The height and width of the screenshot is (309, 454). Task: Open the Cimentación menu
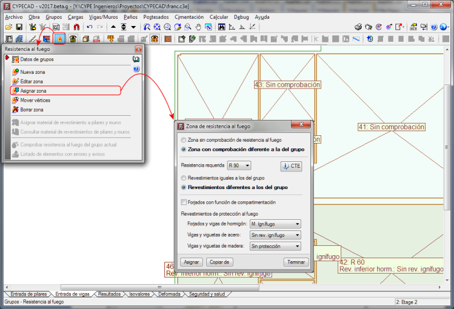pyautogui.click(x=190, y=17)
